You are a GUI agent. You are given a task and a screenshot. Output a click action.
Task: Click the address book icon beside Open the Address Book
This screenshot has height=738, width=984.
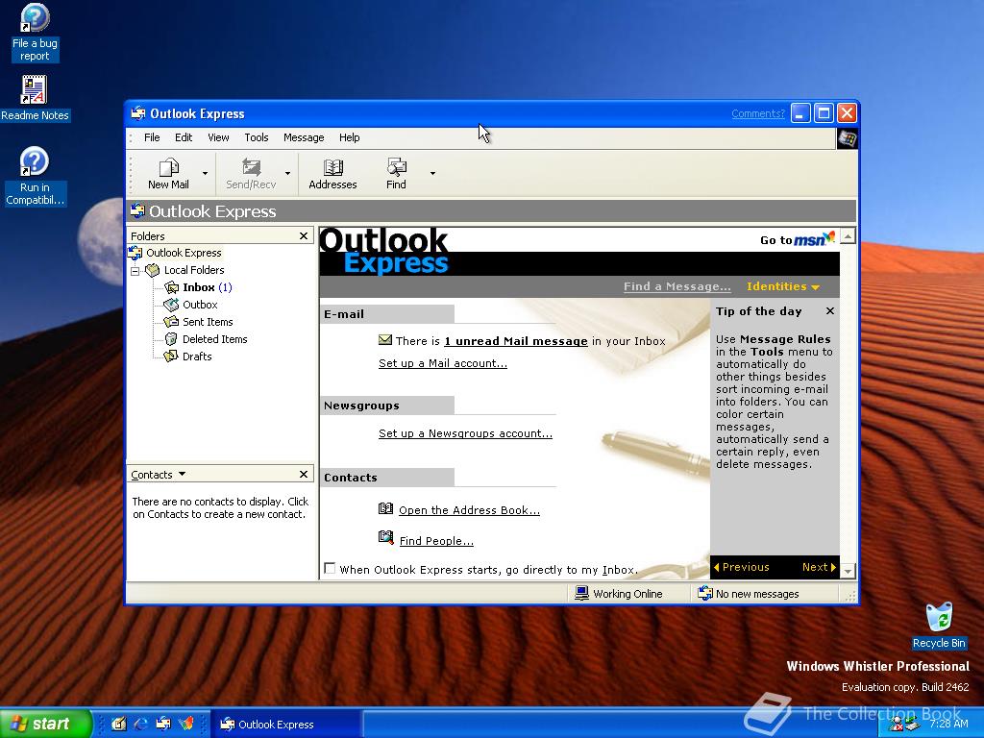(x=386, y=509)
